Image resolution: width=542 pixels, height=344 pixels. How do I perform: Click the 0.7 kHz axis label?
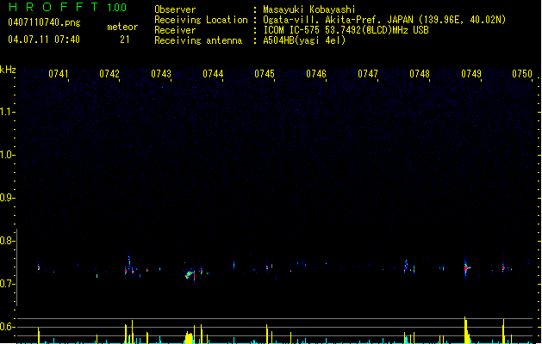(7, 284)
